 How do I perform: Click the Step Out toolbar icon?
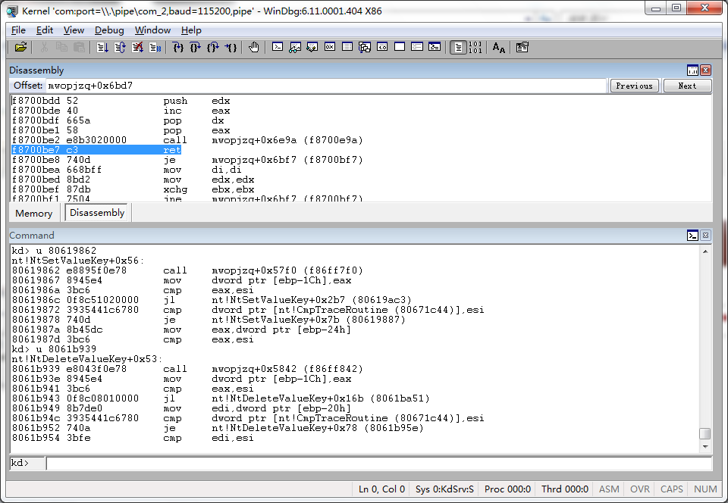213,47
